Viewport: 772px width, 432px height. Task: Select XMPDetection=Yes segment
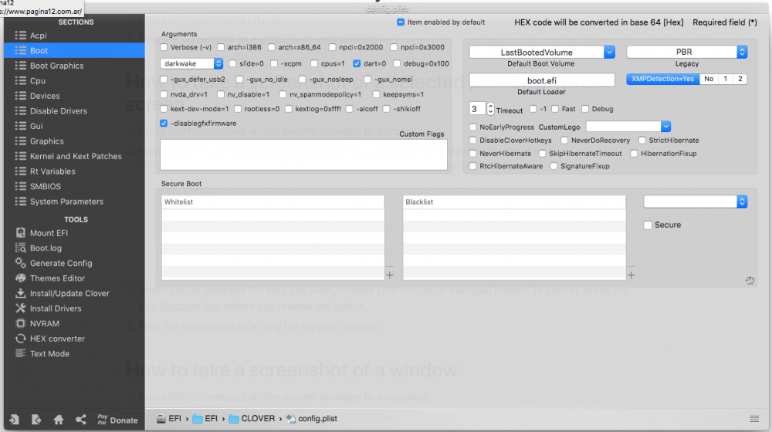tap(662, 79)
